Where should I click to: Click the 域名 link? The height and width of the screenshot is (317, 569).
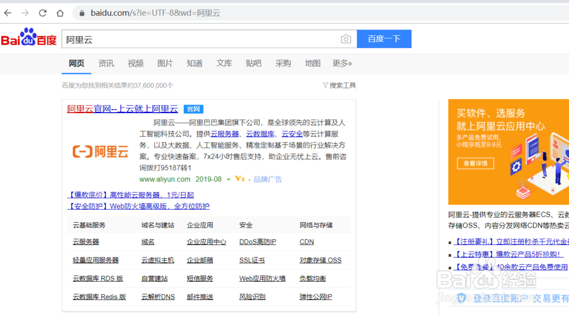click(148, 241)
